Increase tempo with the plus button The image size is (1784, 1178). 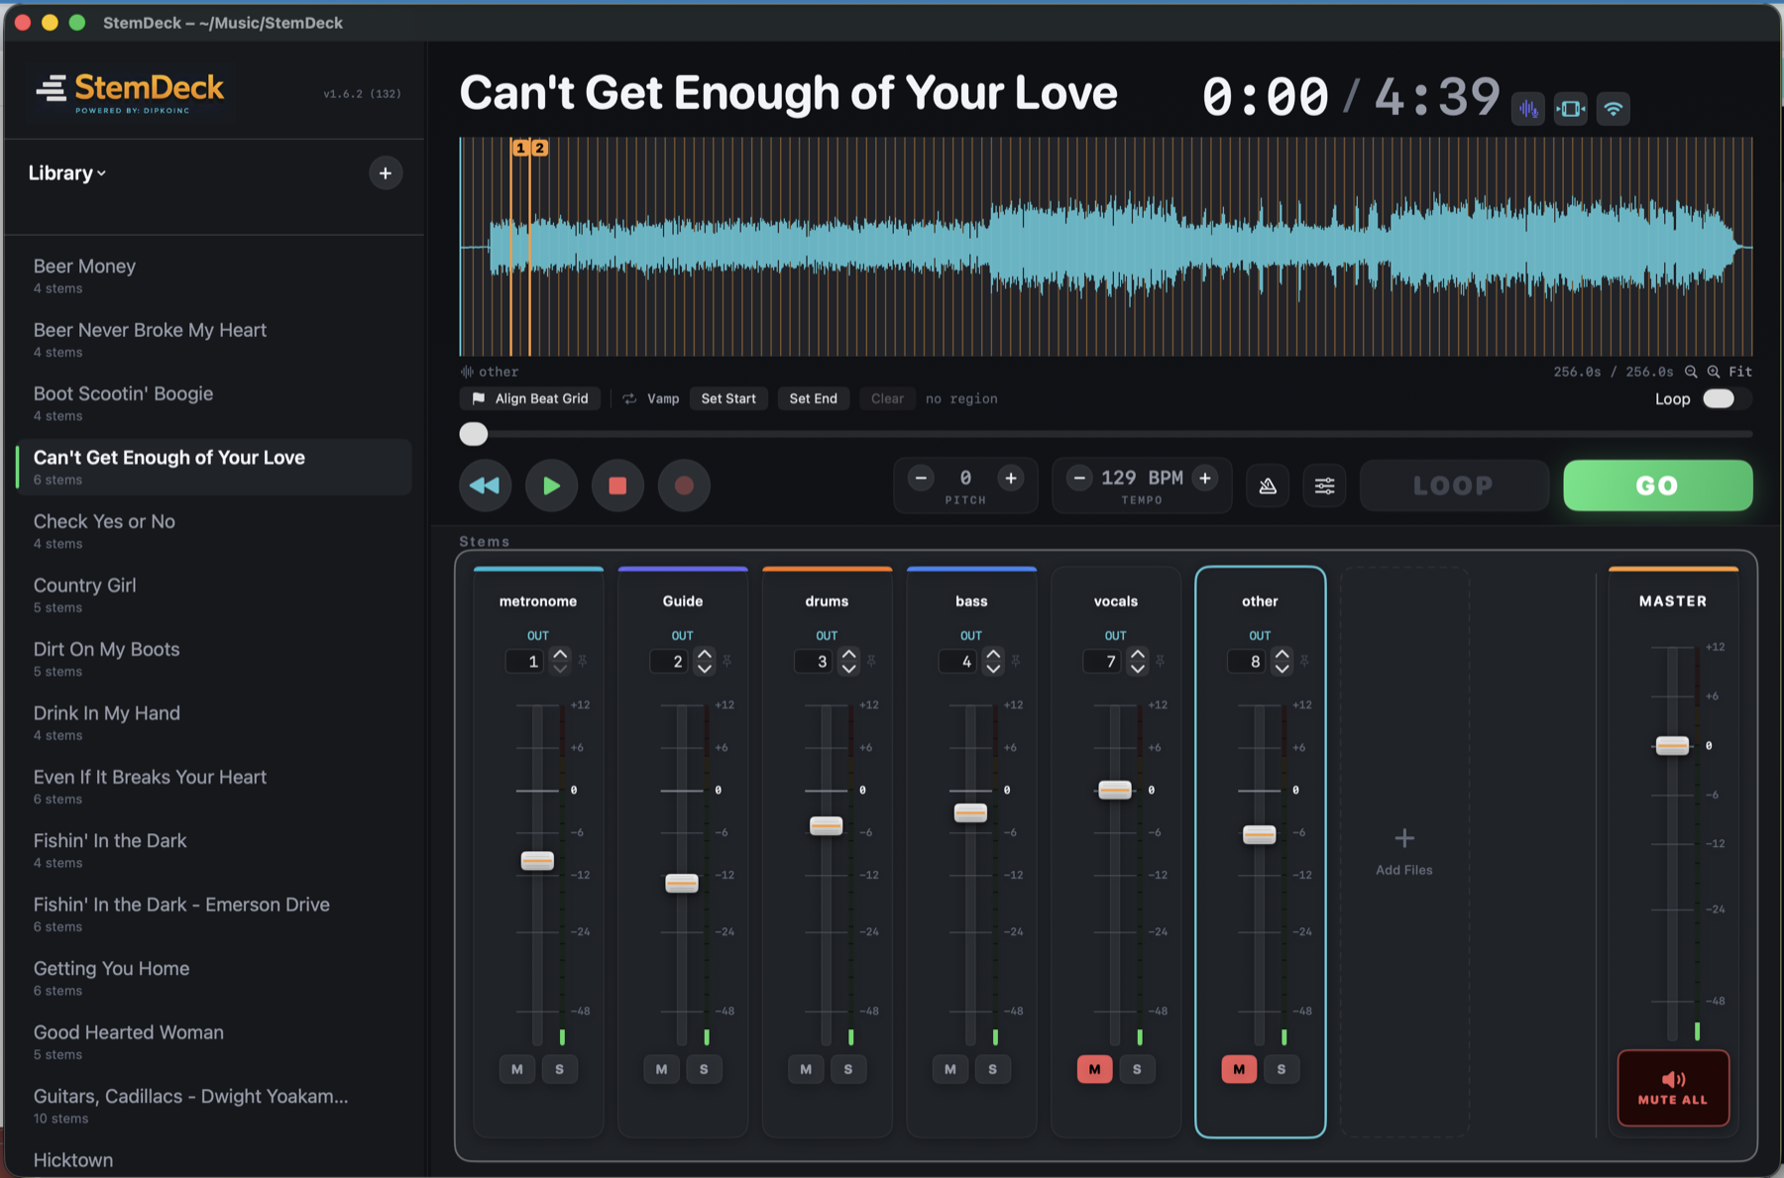pyautogui.click(x=1205, y=479)
